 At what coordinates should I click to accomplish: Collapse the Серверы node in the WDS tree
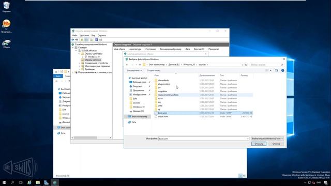(x=73, y=48)
